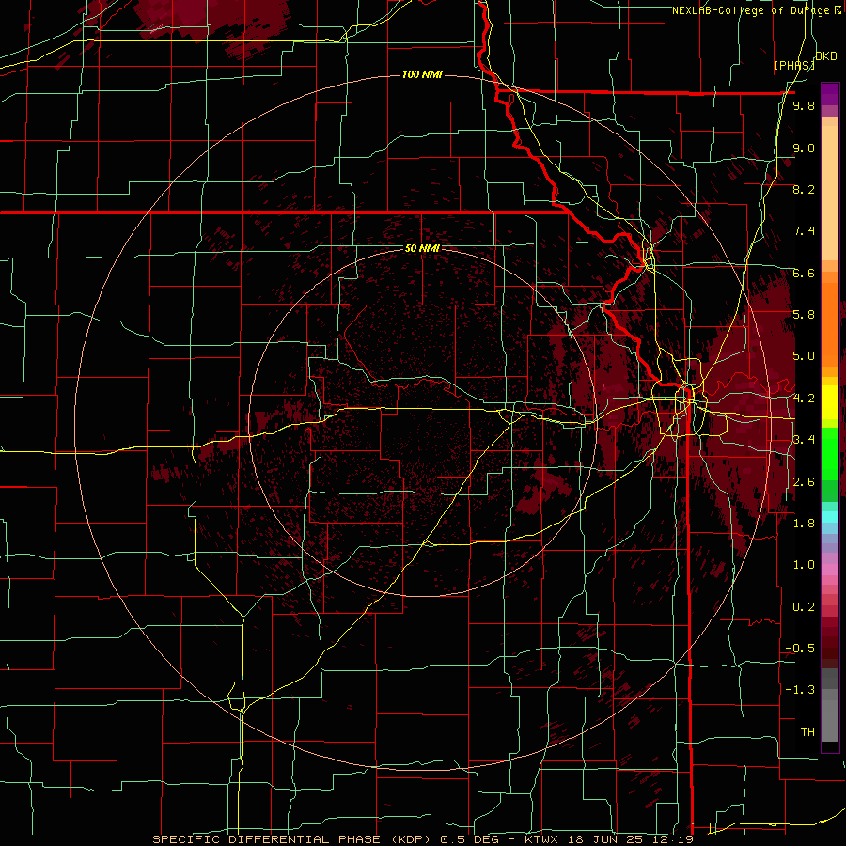Click the 100 NMI range ring label
The image size is (846, 846).
tap(422, 74)
